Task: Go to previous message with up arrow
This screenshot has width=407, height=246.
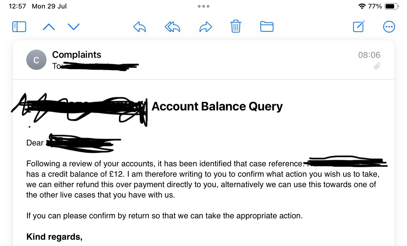Action: (49, 27)
